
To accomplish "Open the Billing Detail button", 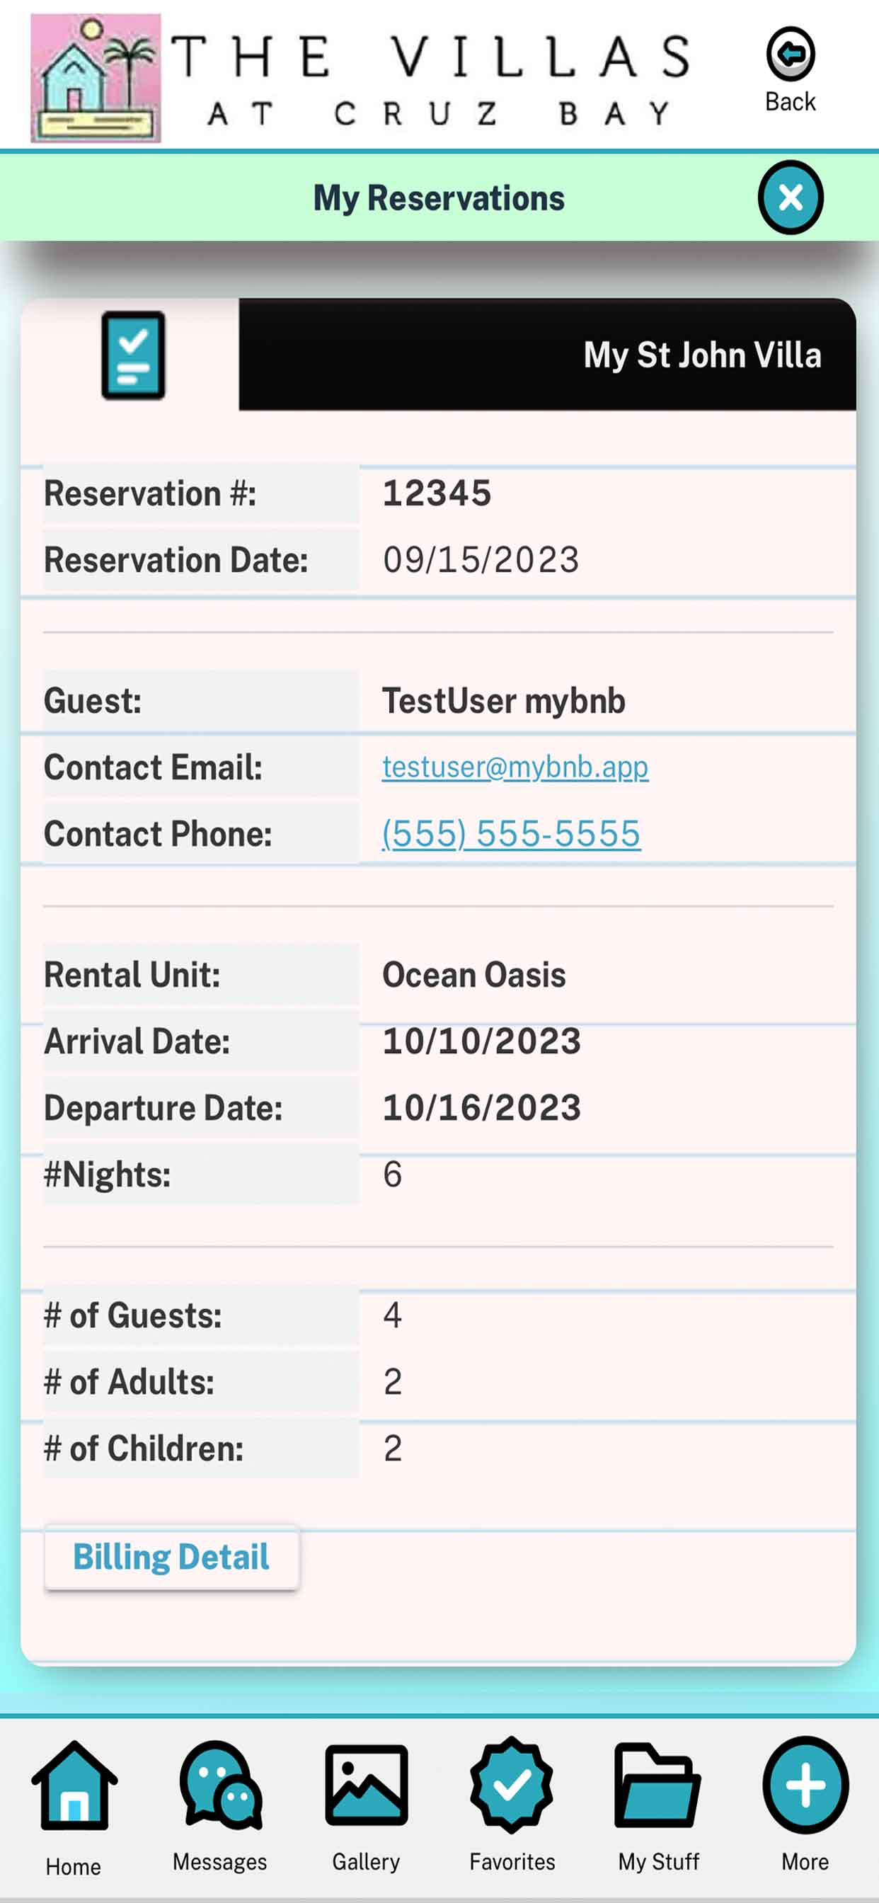I will click(x=171, y=1558).
